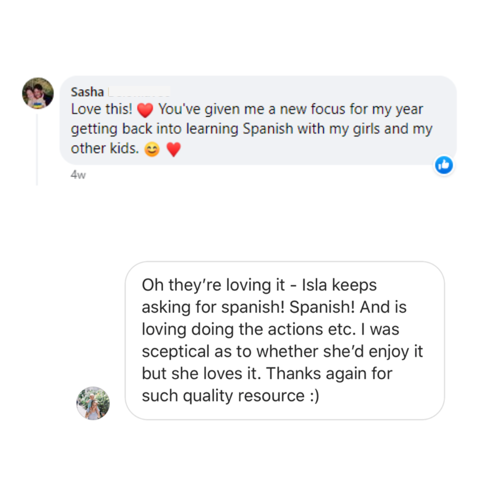Click the heart emoji after "Love this!"

tap(145, 110)
